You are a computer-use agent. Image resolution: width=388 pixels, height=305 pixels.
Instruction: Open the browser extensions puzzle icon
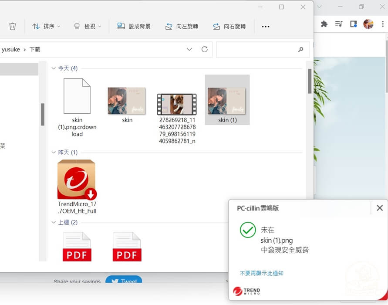(324, 24)
